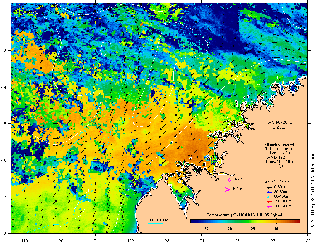The width and height of the screenshot is (315, 244).
Task: Click the '0.5m/s (1kt 24h)' scale text
Action: point(278,161)
